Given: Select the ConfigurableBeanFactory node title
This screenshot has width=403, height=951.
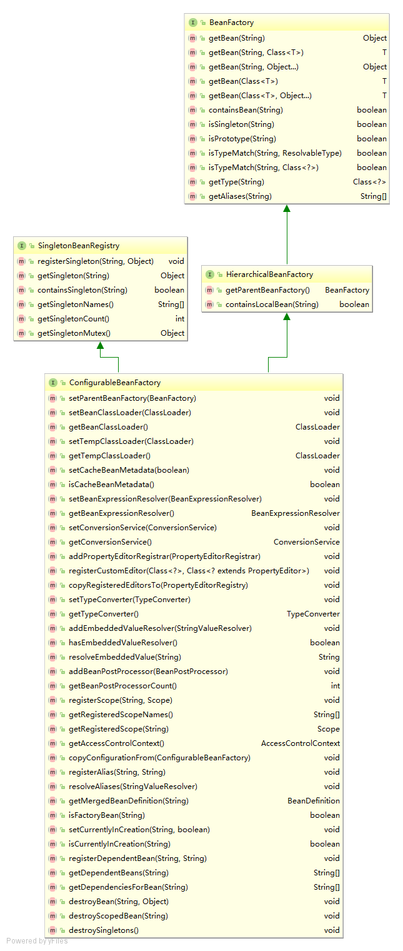Looking at the screenshot, I should 115,383.
